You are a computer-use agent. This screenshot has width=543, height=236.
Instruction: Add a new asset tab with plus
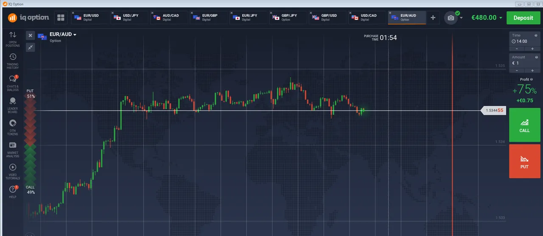[433, 18]
